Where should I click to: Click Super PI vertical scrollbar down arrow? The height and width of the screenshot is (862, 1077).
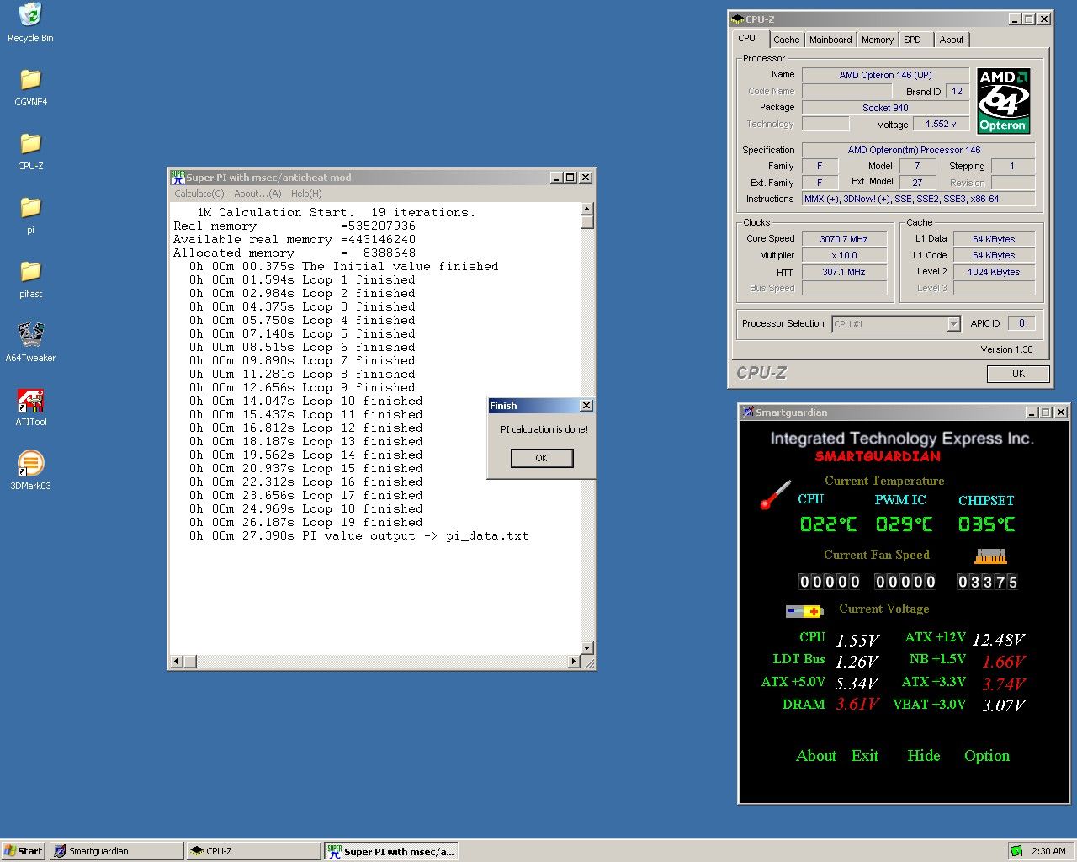click(x=586, y=647)
